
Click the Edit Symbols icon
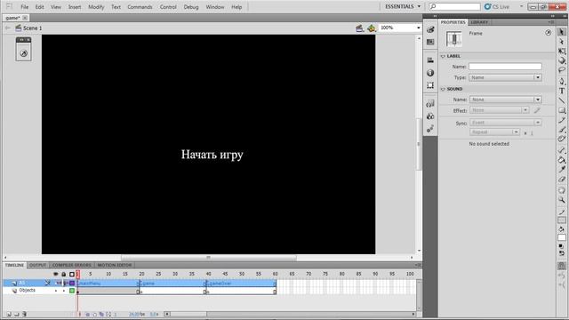point(372,28)
